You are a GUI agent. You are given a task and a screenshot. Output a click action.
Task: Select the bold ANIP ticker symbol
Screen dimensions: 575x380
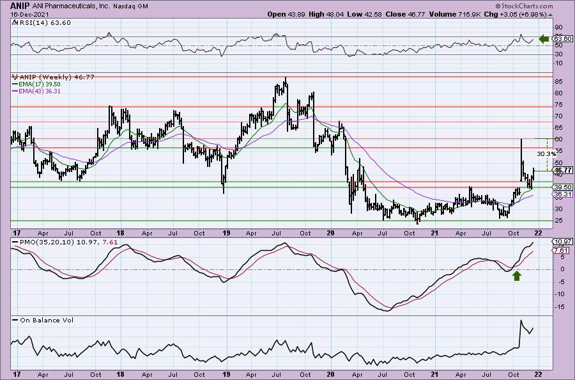(x=20, y=6)
